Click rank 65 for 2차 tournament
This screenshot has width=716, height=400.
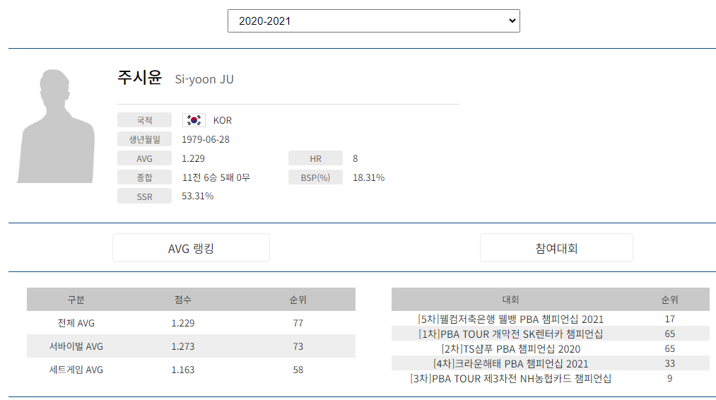point(670,348)
